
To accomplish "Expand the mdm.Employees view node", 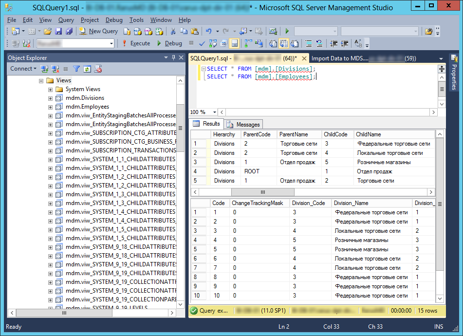I will [50, 107].
